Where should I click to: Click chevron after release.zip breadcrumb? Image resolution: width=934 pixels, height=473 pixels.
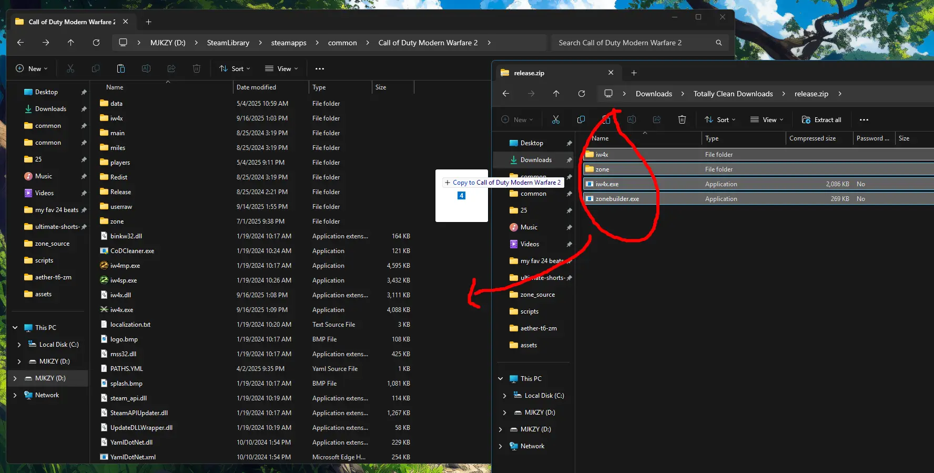pyautogui.click(x=840, y=94)
